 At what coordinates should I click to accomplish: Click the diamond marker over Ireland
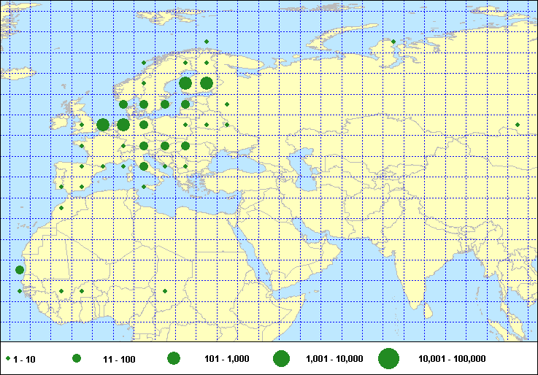coord(82,125)
